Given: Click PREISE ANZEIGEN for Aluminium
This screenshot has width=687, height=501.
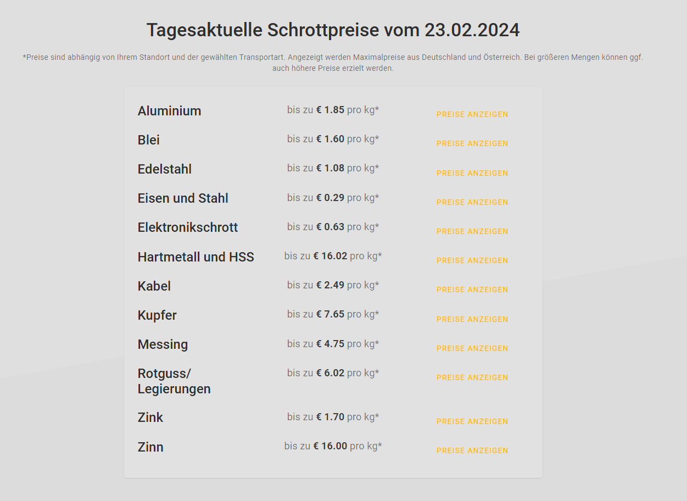Looking at the screenshot, I should click(x=472, y=114).
